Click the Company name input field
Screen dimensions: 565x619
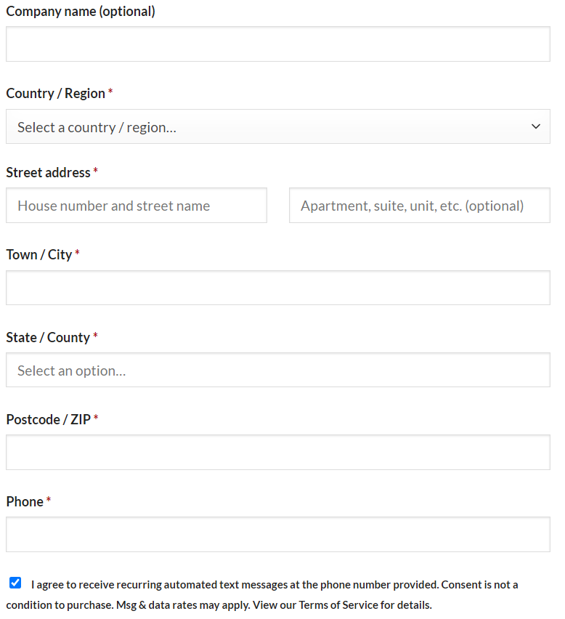[278, 44]
